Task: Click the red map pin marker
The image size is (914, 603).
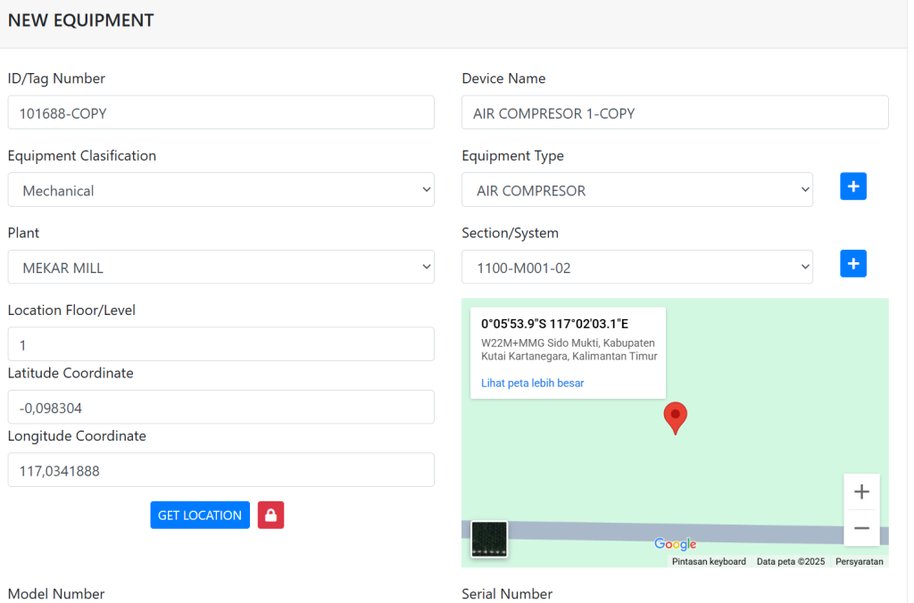Action: click(x=676, y=417)
